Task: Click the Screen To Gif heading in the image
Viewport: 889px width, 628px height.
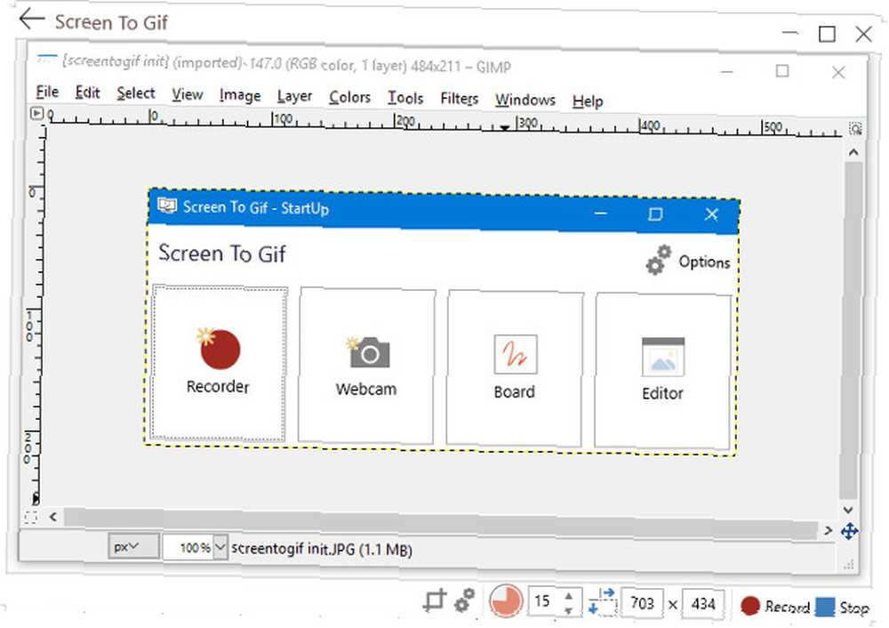Action: coord(221,253)
